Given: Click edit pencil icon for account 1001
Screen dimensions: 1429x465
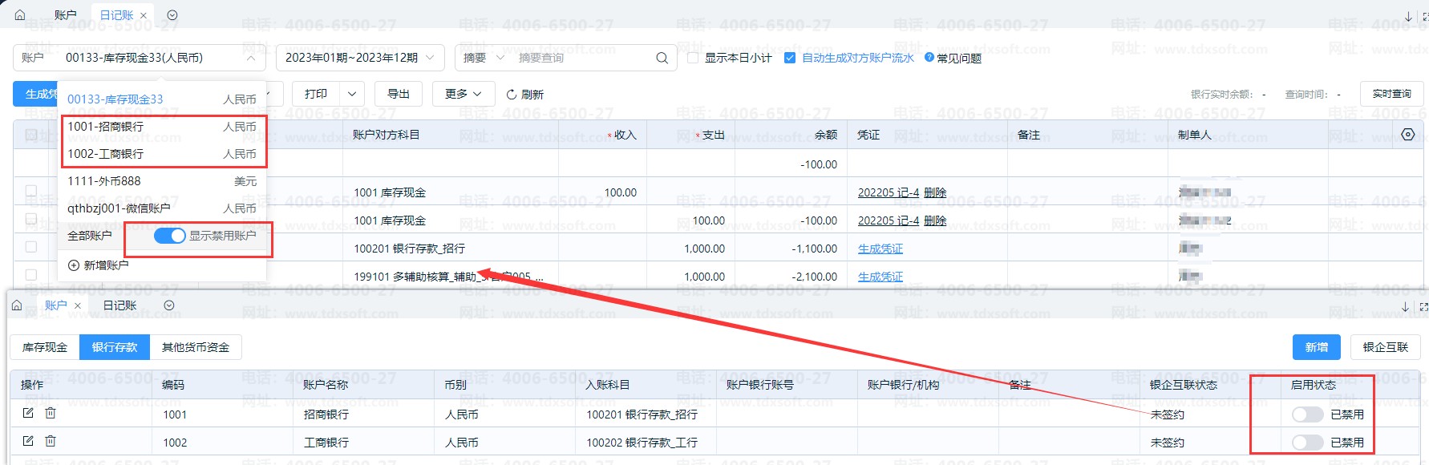Looking at the screenshot, I should [28, 413].
